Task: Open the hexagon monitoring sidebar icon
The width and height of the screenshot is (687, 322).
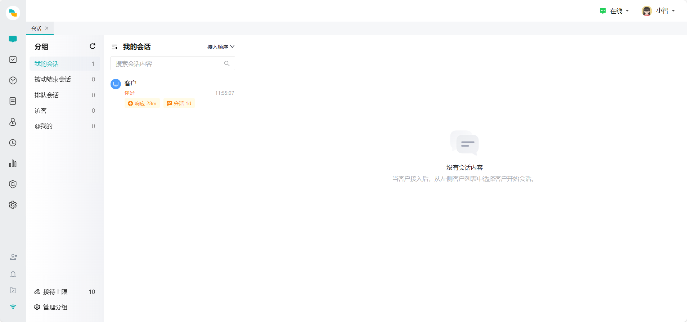Action: [x=13, y=184]
